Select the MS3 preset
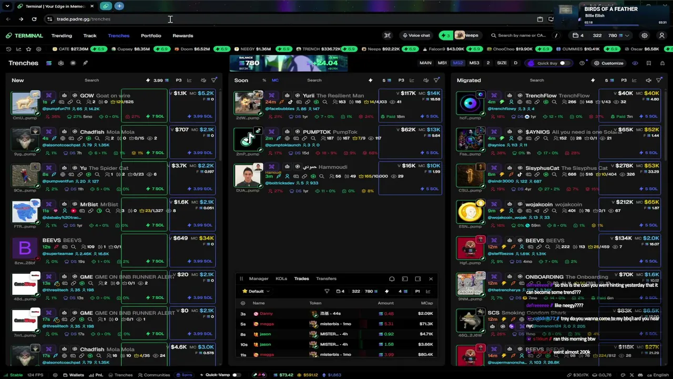673x379 pixels. pos(474,63)
